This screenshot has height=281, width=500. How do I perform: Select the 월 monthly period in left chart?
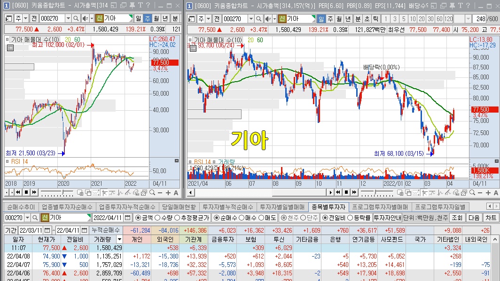click(156, 18)
